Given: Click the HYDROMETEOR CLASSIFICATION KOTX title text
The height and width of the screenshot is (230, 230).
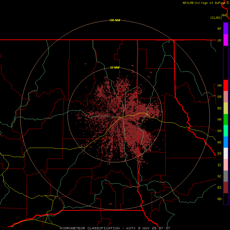Looking at the screenshot, I should point(115,228).
